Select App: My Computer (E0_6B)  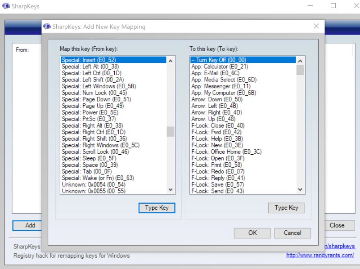243,93
